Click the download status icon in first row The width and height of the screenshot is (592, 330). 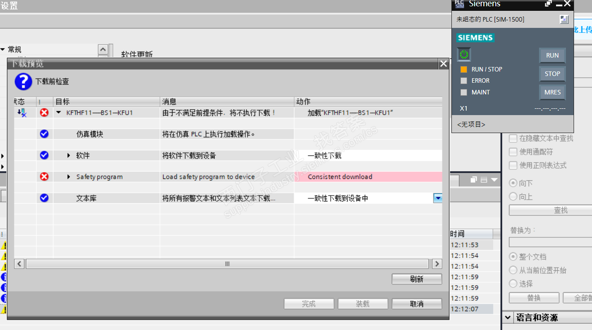pyautogui.click(x=22, y=113)
